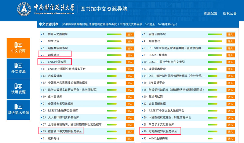Open CSSCI中国社会科学引文索引 link
The height and width of the screenshot is (143, 244).
[166, 62]
